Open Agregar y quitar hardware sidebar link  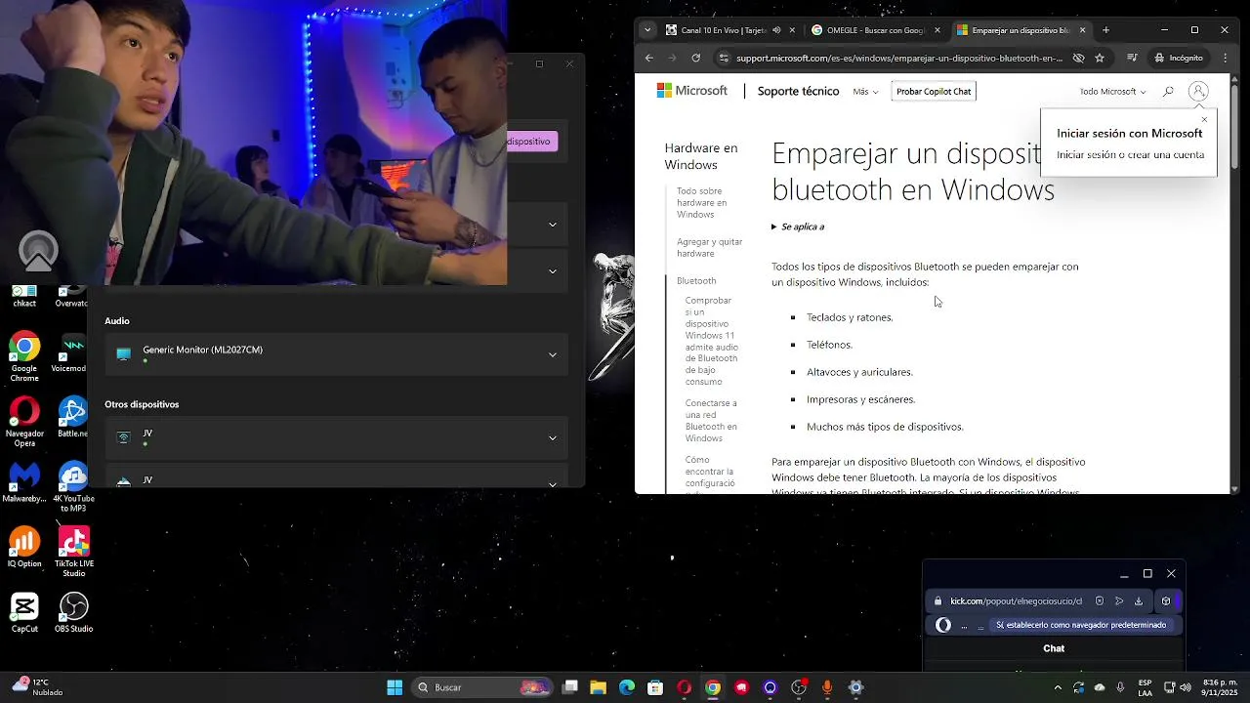click(x=710, y=247)
